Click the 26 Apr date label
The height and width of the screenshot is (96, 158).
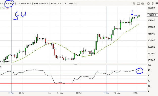[11, 93]
